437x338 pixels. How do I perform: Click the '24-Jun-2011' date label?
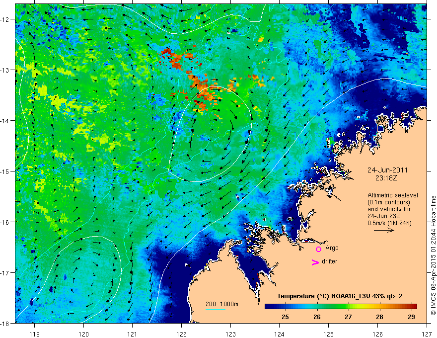[387, 170]
